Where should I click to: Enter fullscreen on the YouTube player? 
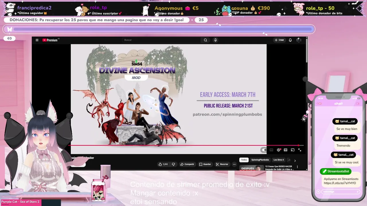click(300, 150)
